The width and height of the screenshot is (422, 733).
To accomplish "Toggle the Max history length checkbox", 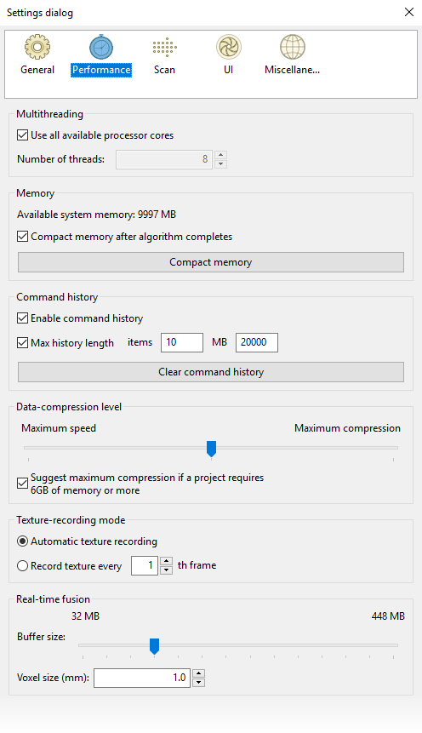I will click(22, 342).
